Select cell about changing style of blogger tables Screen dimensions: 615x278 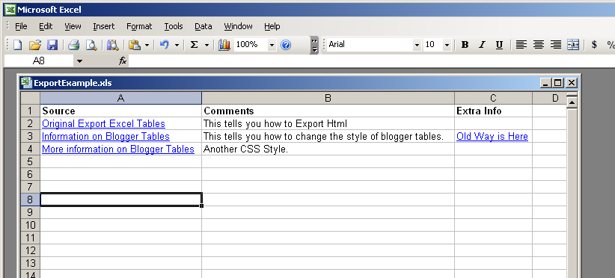coord(328,136)
